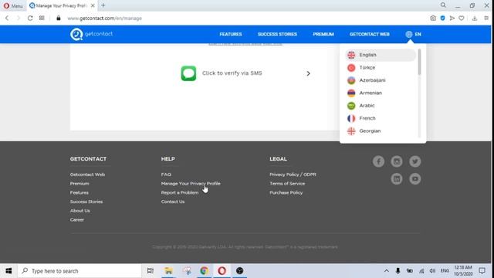Open the ad blocker shield icon
Viewport: 494px width, 278px height.
click(x=442, y=19)
